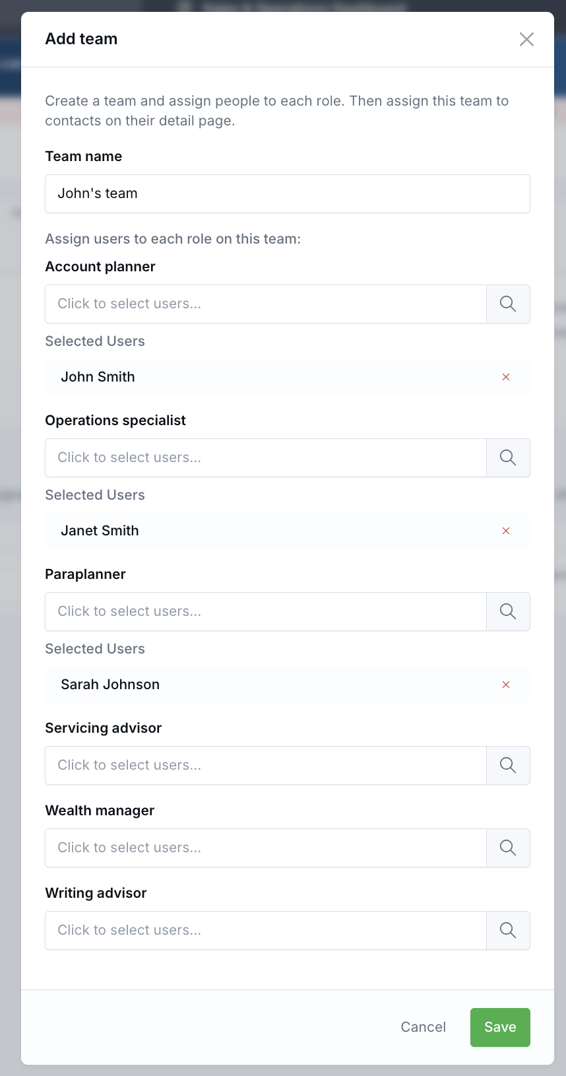Save the new team
Image resolution: width=566 pixels, height=1076 pixels.
[x=499, y=1027]
